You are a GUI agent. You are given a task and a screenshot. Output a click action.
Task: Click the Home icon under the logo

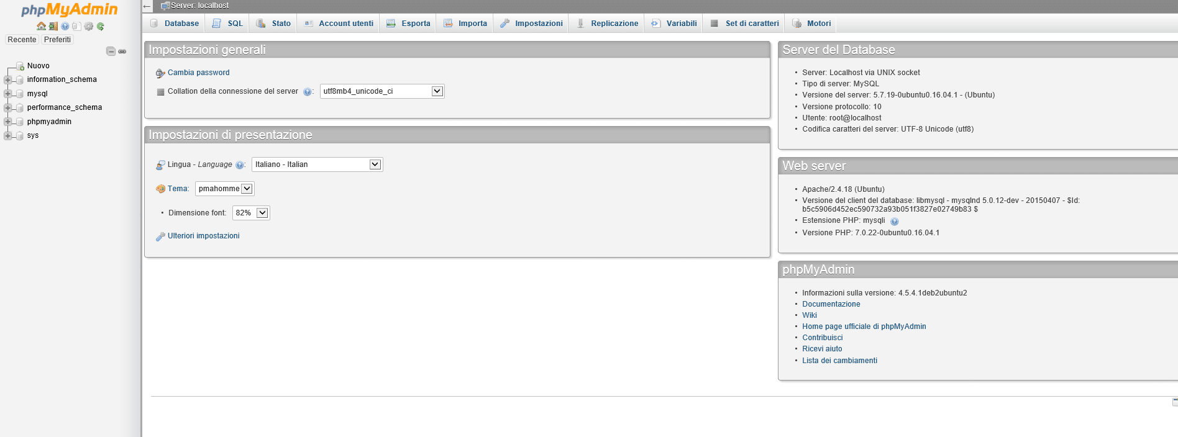(x=41, y=26)
